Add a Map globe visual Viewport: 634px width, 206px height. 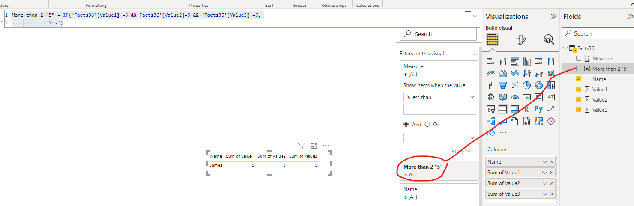click(x=491, y=97)
